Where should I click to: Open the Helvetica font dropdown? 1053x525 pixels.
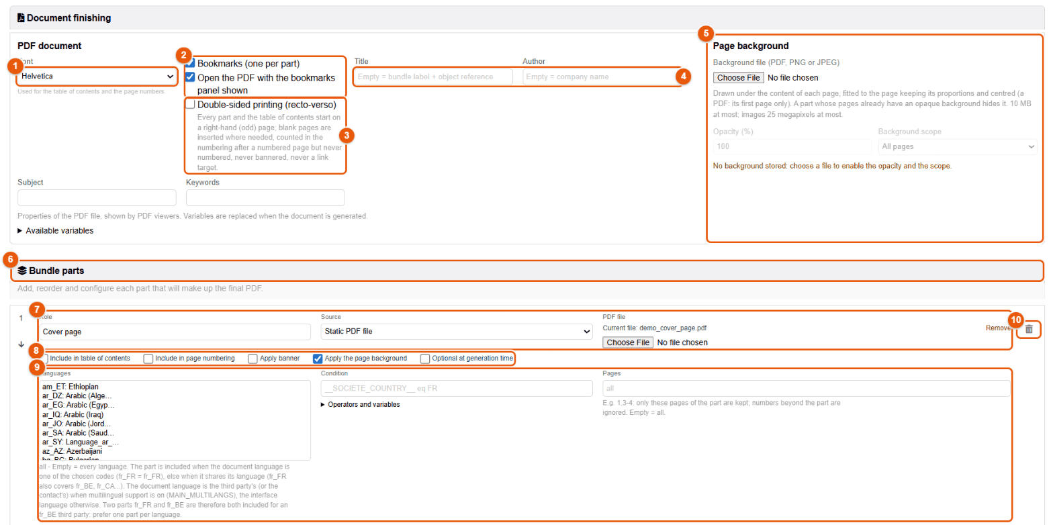(x=97, y=76)
